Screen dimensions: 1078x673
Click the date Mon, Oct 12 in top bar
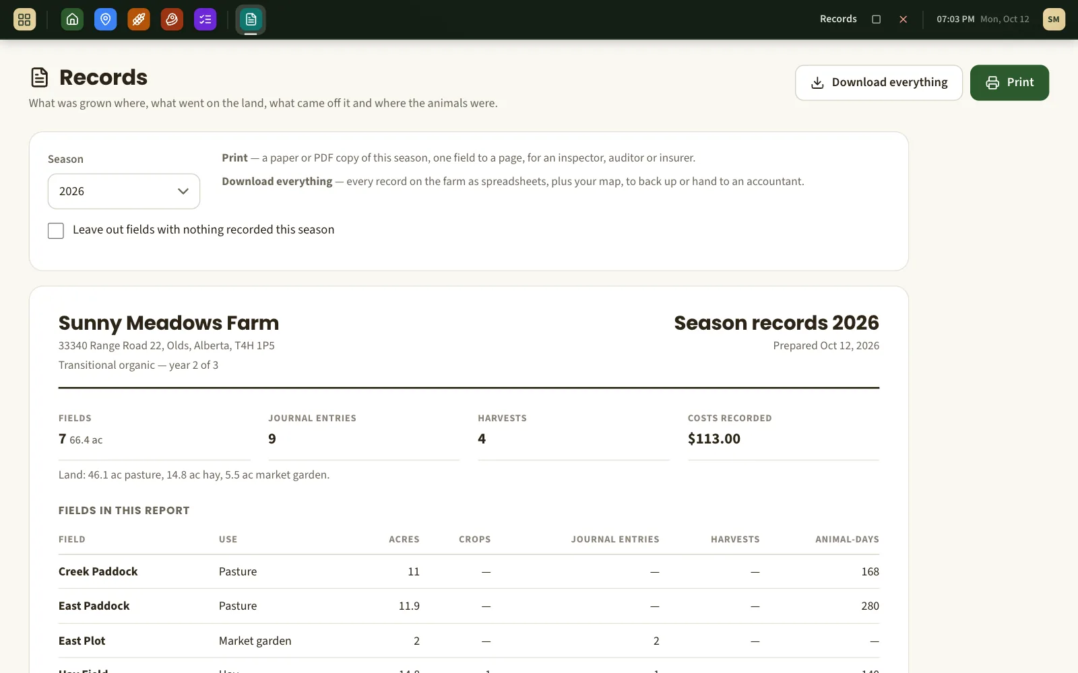(1005, 20)
